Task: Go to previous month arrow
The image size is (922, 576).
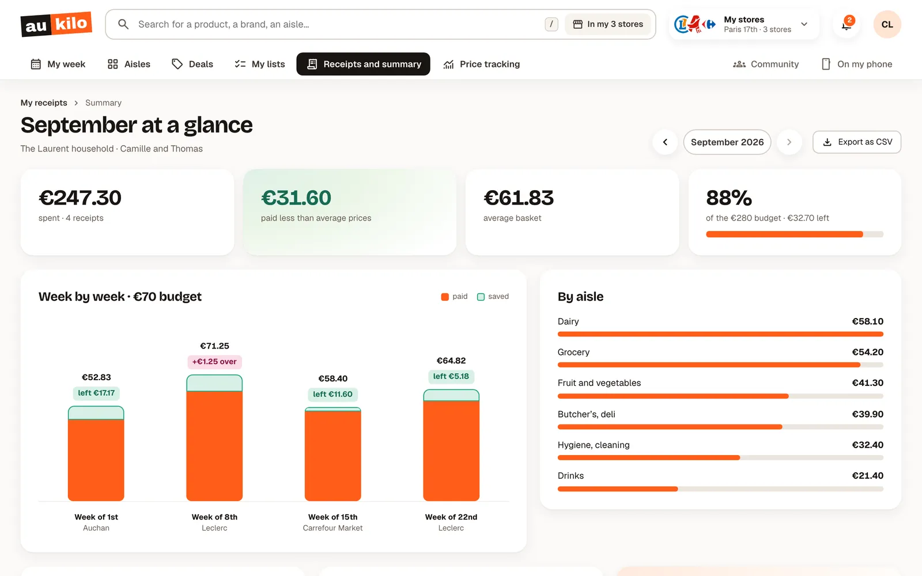Action: (665, 142)
